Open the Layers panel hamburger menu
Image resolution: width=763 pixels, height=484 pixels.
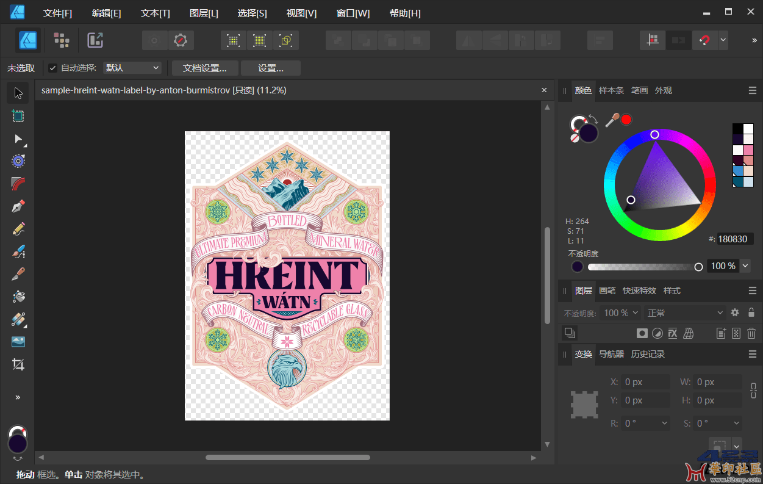click(753, 291)
